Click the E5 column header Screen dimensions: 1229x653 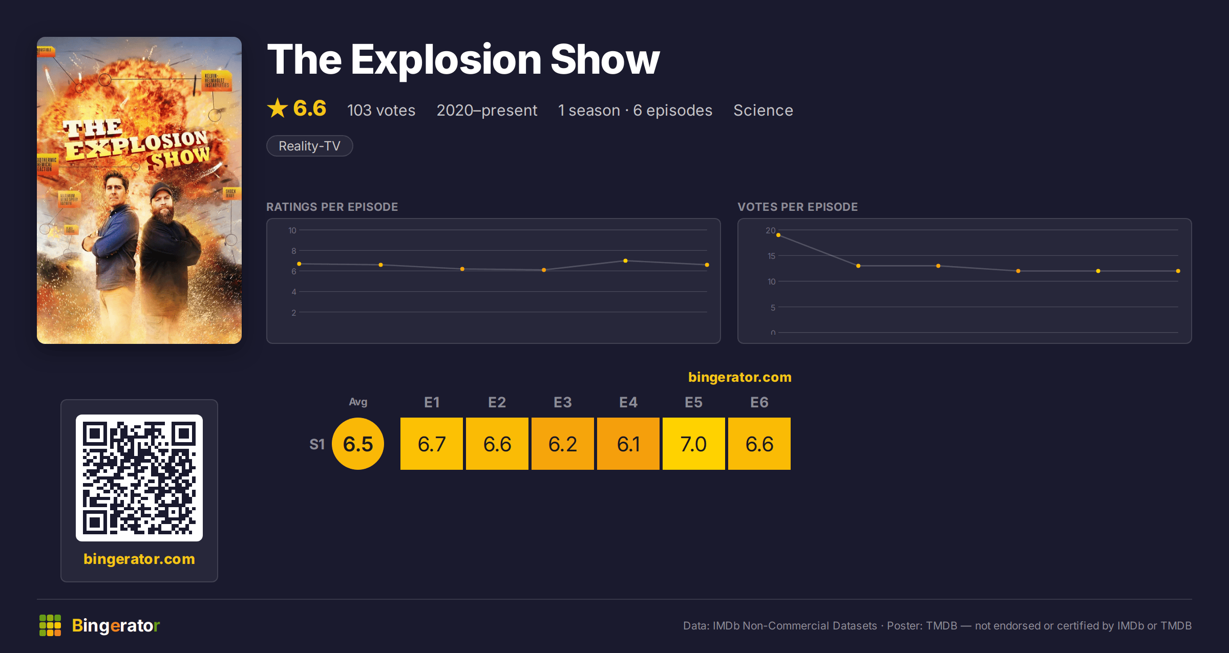click(x=694, y=402)
